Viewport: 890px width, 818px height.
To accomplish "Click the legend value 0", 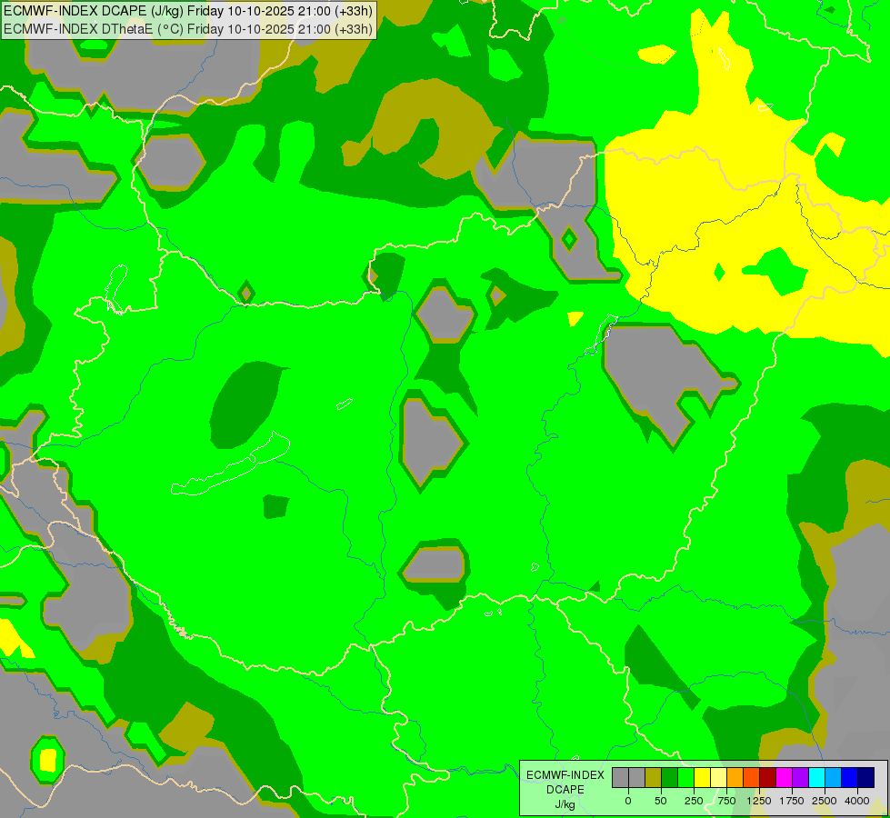I will pos(628,801).
